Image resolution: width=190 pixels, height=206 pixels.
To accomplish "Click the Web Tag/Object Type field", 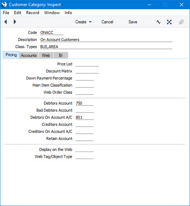I will [x=85, y=157].
